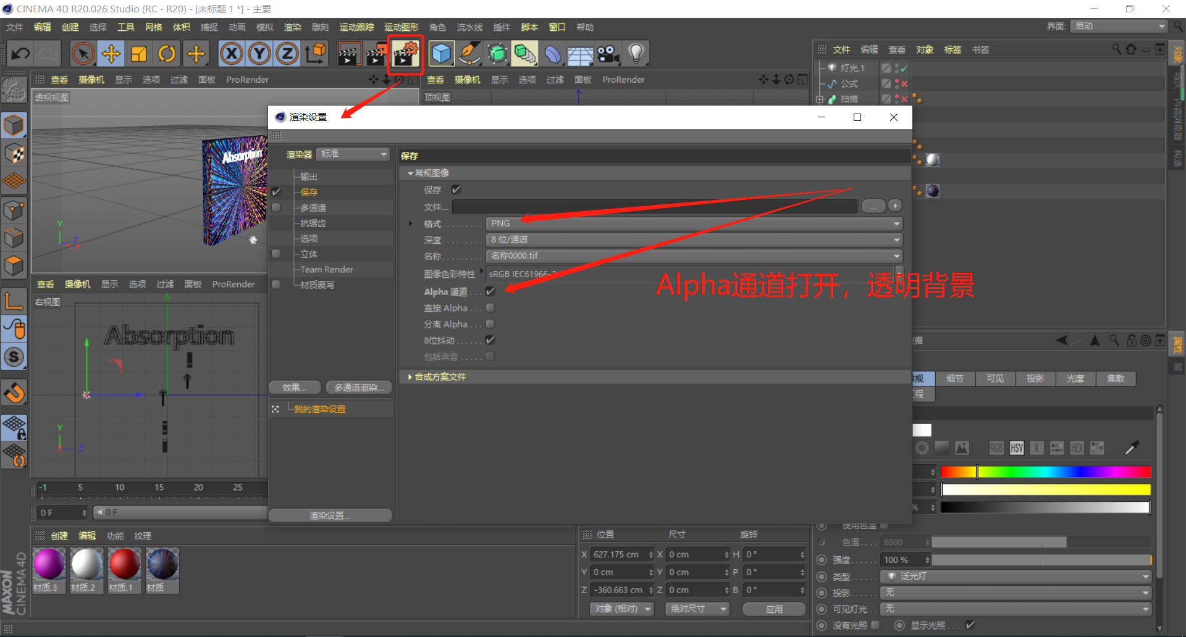The width and height of the screenshot is (1186, 637).
Task: Click the camera creation icon
Action: point(608,54)
